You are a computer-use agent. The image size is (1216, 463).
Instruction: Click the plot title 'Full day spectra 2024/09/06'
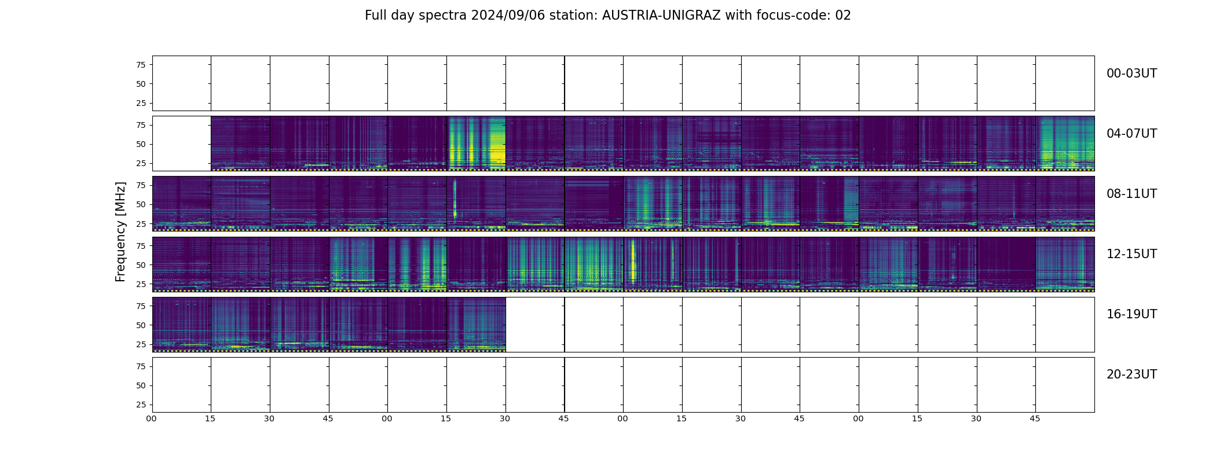click(x=455, y=16)
